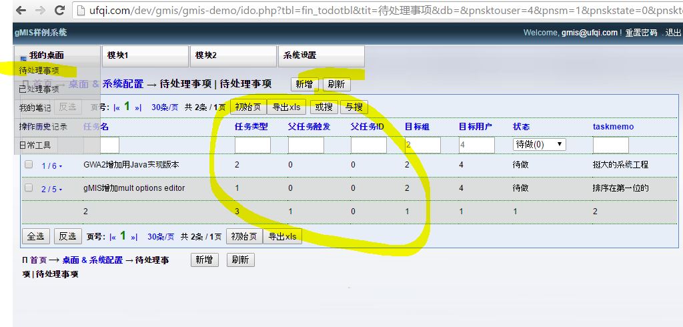Sort by the 目标用户 column header
Screen dimensions: 683x327
tap(475, 126)
